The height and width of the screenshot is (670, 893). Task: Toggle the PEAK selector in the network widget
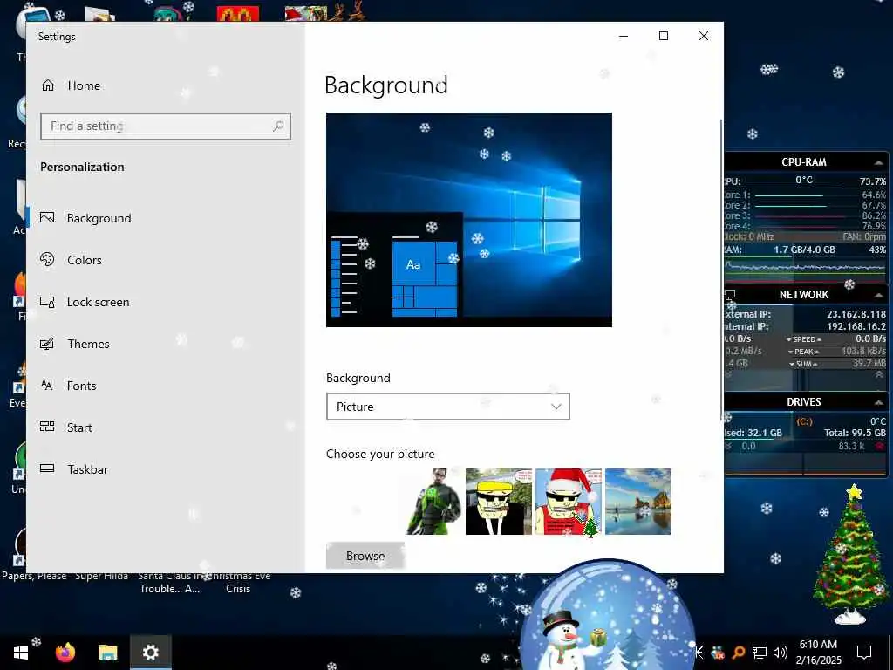(x=804, y=352)
